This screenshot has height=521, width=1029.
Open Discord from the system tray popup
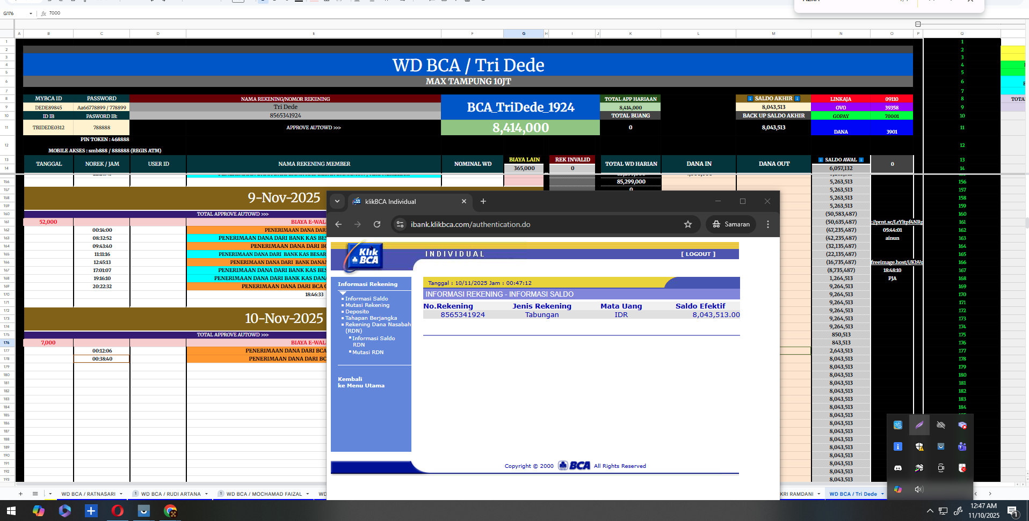(x=897, y=468)
